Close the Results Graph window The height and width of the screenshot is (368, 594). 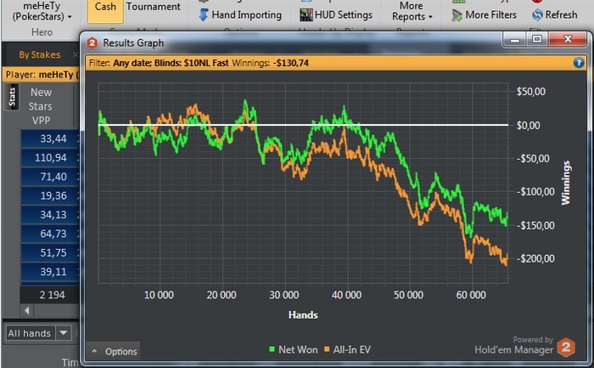click(x=568, y=39)
